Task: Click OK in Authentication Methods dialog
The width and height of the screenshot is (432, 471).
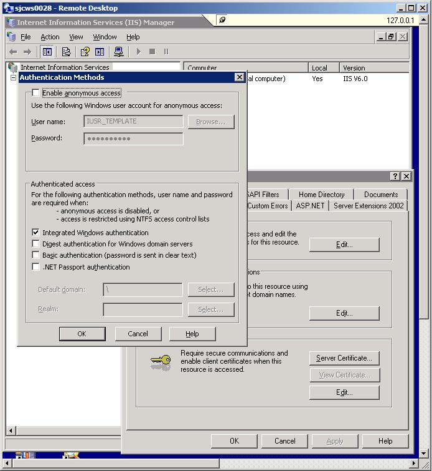Action: 82,334
